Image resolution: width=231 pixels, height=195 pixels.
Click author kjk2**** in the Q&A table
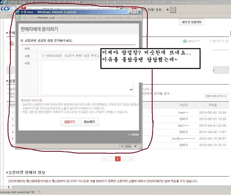[183, 126]
